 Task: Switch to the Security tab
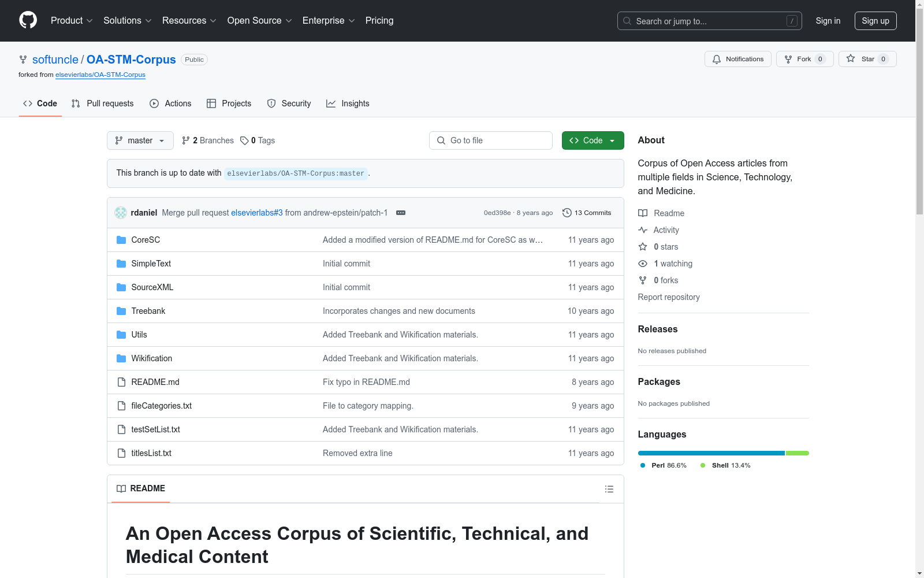289,103
